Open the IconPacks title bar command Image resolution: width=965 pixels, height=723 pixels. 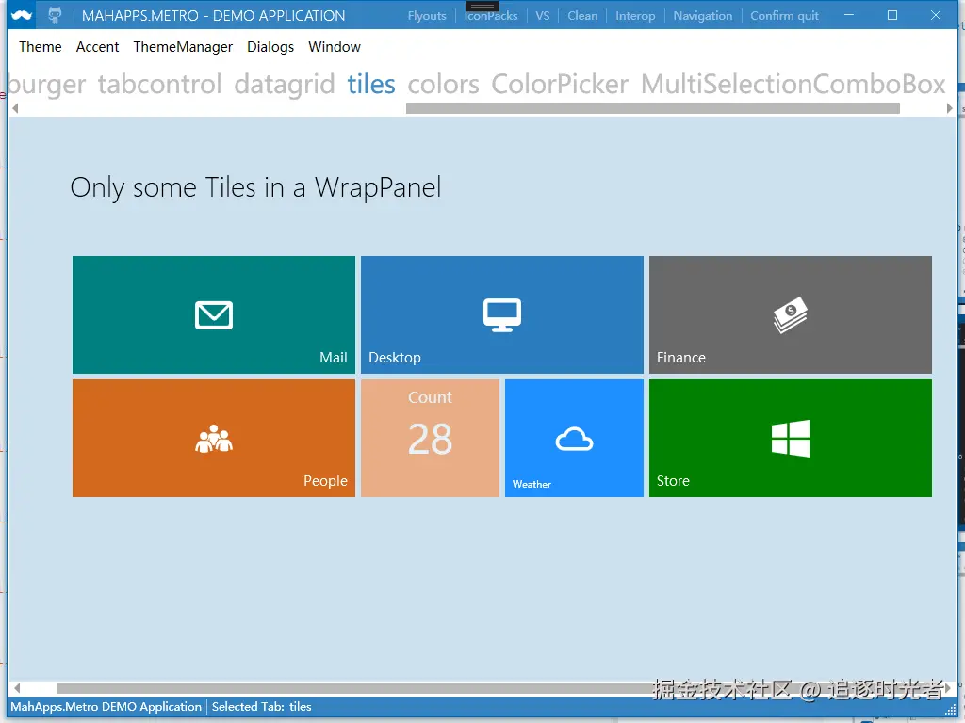tap(490, 16)
